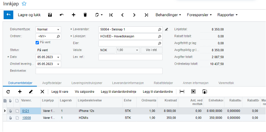Image resolution: width=266 pixels, height=132 pixels.
Task: Click the delete trash can icon
Action: 85,15
